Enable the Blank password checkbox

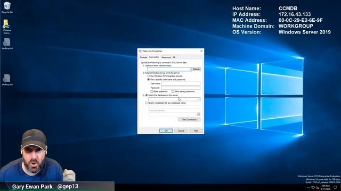click(x=152, y=91)
